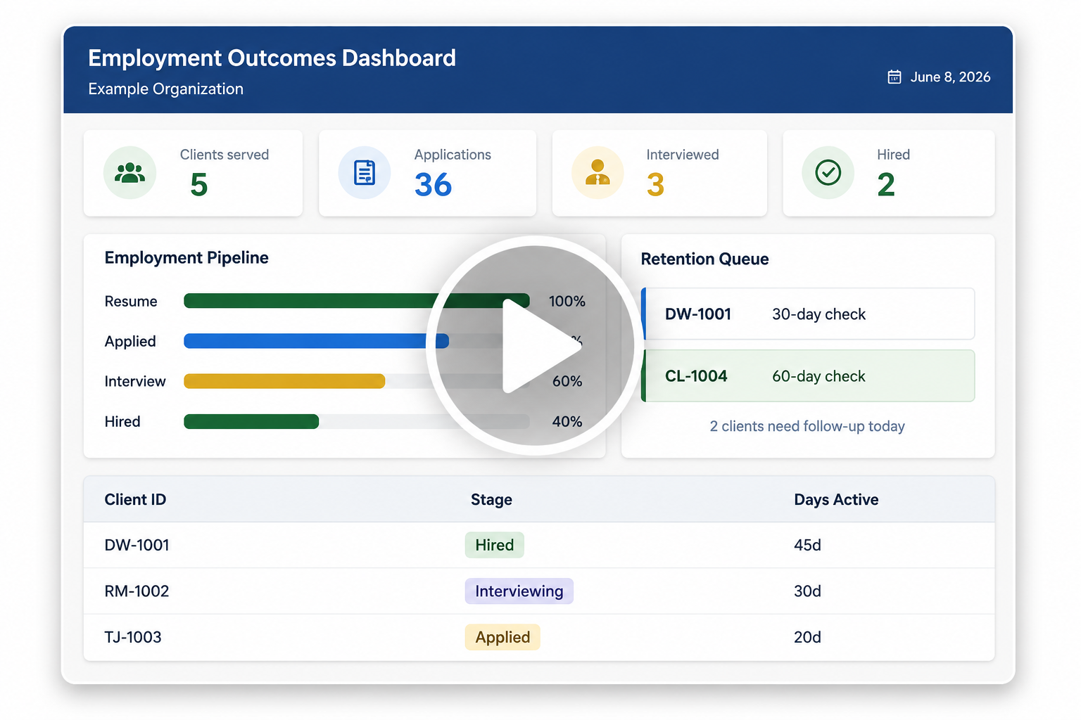Click the Hired checkmark circle icon

(x=828, y=173)
